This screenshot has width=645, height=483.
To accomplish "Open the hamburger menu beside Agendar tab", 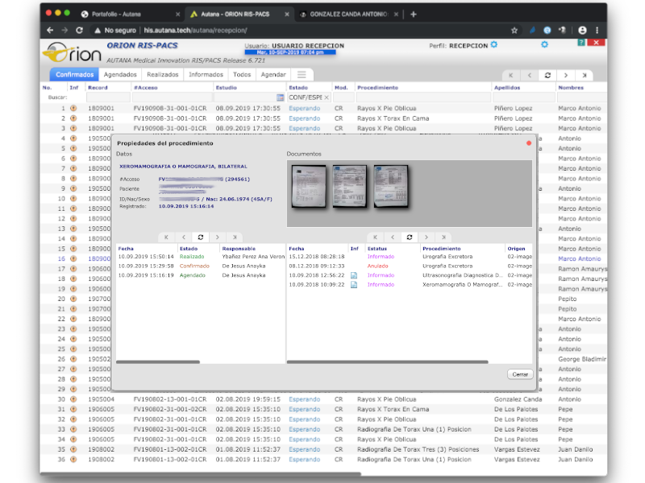I will tap(301, 75).
